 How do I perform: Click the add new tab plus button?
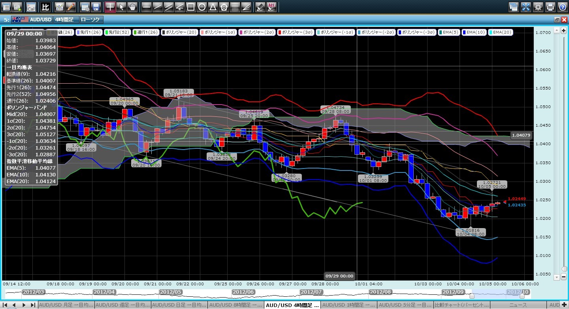tap(564, 305)
